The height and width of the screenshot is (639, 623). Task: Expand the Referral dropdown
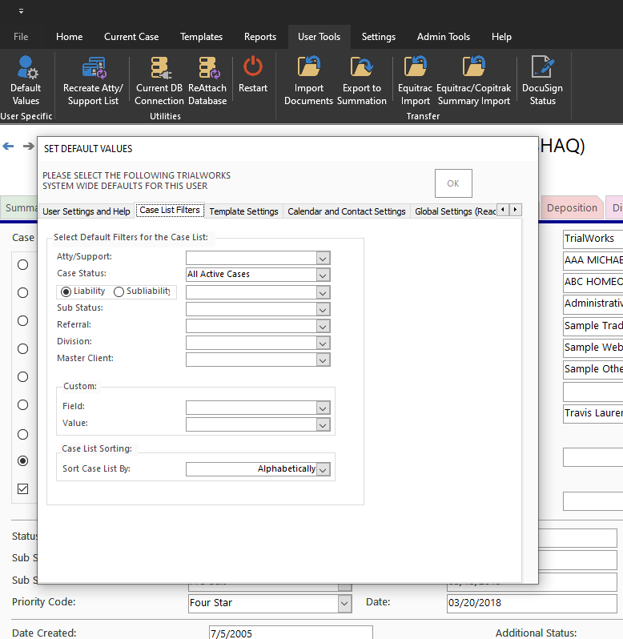coord(323,327)
